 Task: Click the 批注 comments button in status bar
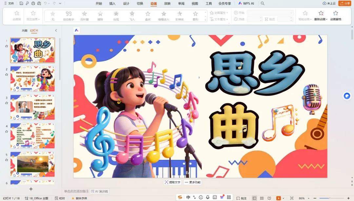[242, 198]
